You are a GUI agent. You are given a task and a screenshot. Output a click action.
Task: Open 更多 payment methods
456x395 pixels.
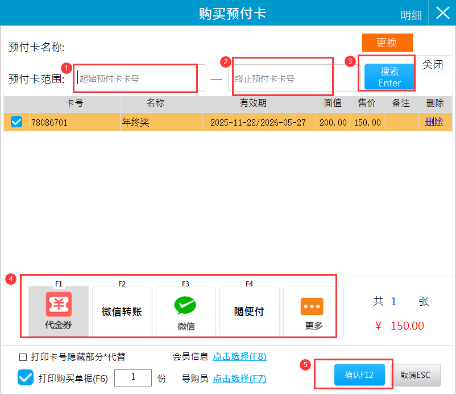click(313, 311)
